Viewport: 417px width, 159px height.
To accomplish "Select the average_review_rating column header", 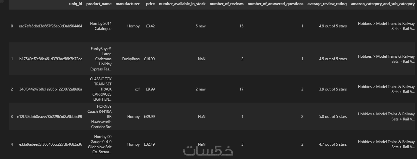I will 327,4.
